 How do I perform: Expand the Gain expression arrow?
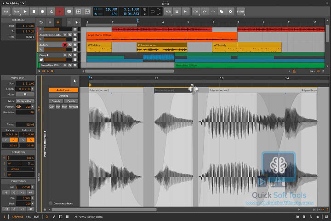tap(33, 187)
